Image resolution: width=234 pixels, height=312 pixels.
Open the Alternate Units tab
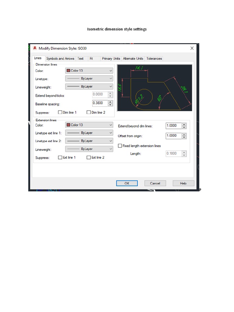click(x=133, y=58)
